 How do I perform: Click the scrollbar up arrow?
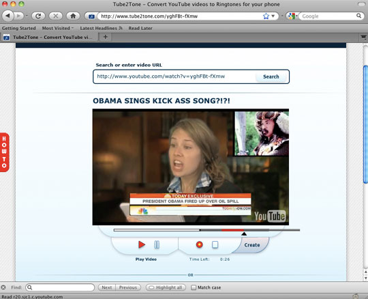pyautogui.click(x=366, y=272)
